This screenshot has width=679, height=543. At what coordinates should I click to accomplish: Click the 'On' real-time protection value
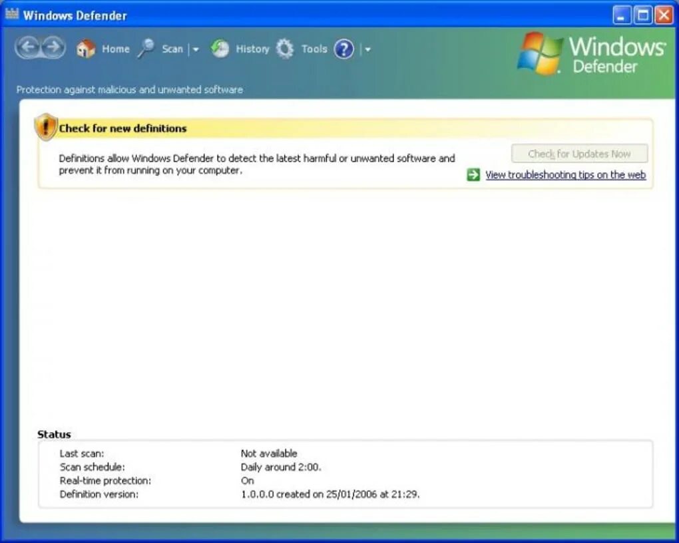pos(247,480)
